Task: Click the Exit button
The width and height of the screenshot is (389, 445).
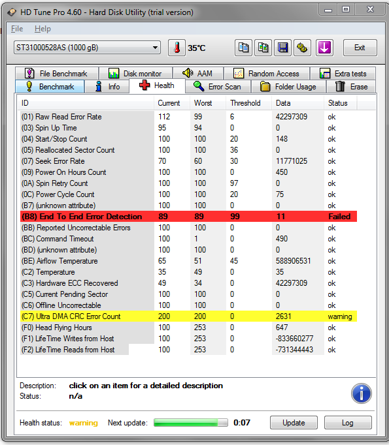Action: [360, 48]
